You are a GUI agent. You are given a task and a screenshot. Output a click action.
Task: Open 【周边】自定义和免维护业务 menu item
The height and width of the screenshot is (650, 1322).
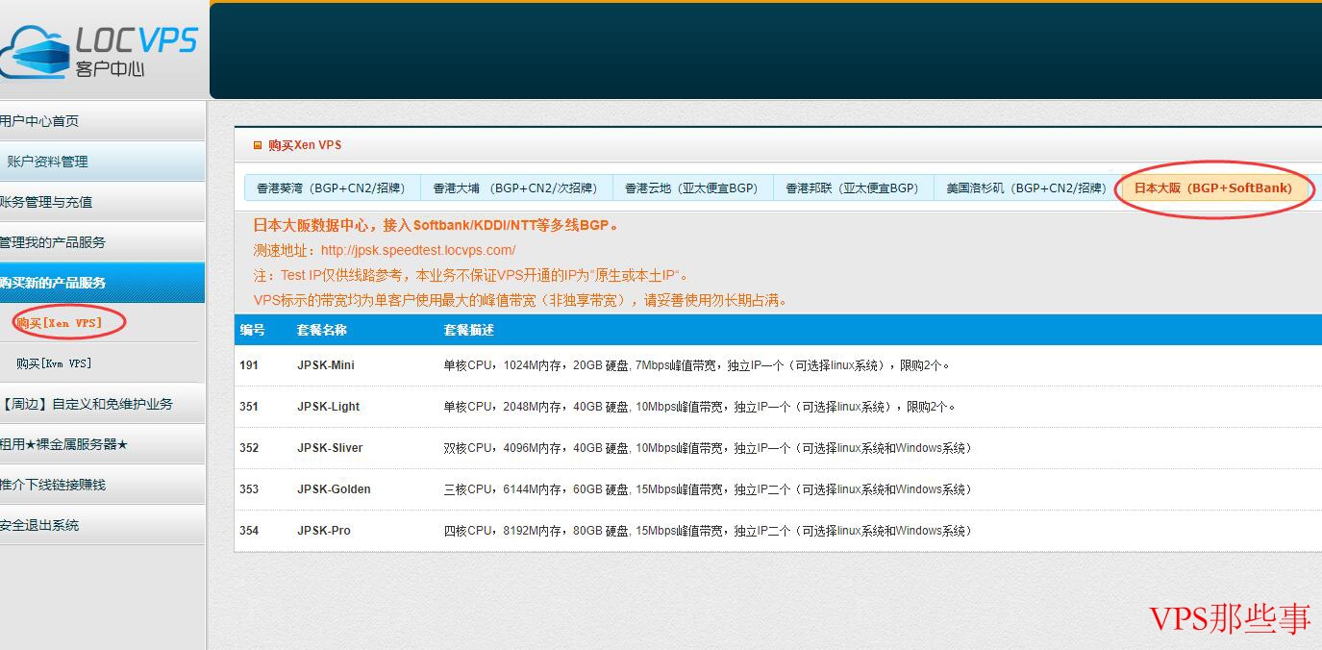(x=102, y=404)
